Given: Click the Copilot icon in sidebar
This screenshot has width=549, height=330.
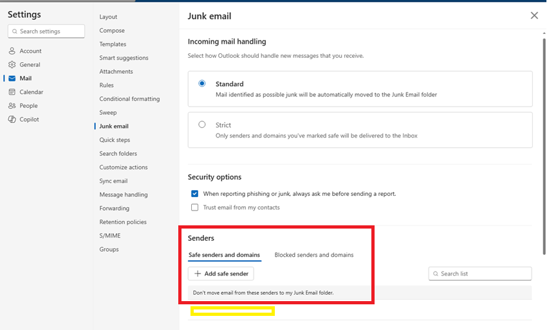Looking at the screenshot, I should pos(12,119).
